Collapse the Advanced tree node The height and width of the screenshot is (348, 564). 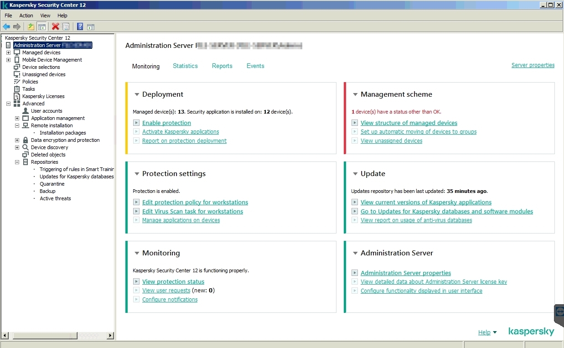8,104
